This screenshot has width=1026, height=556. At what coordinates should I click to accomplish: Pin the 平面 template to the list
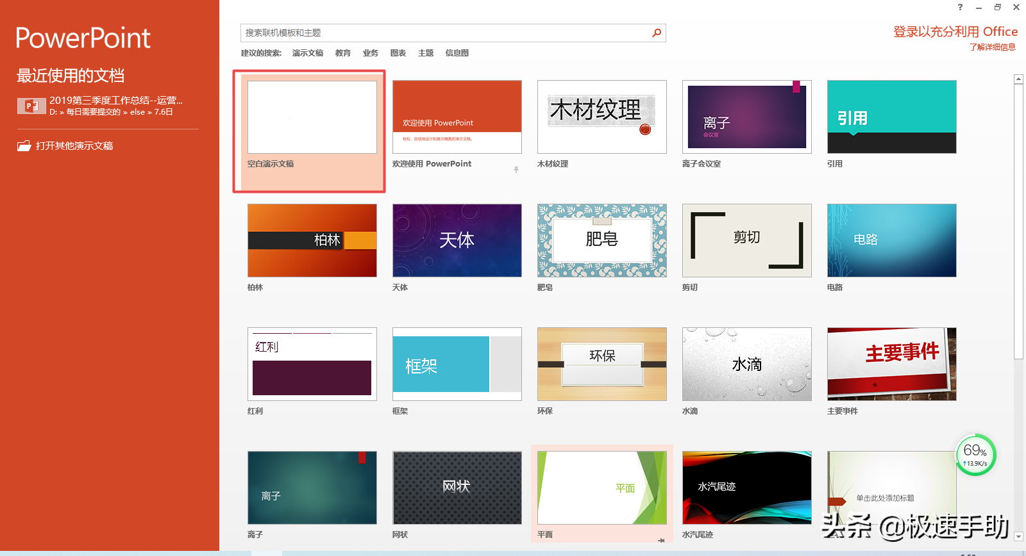coord(661,540)
